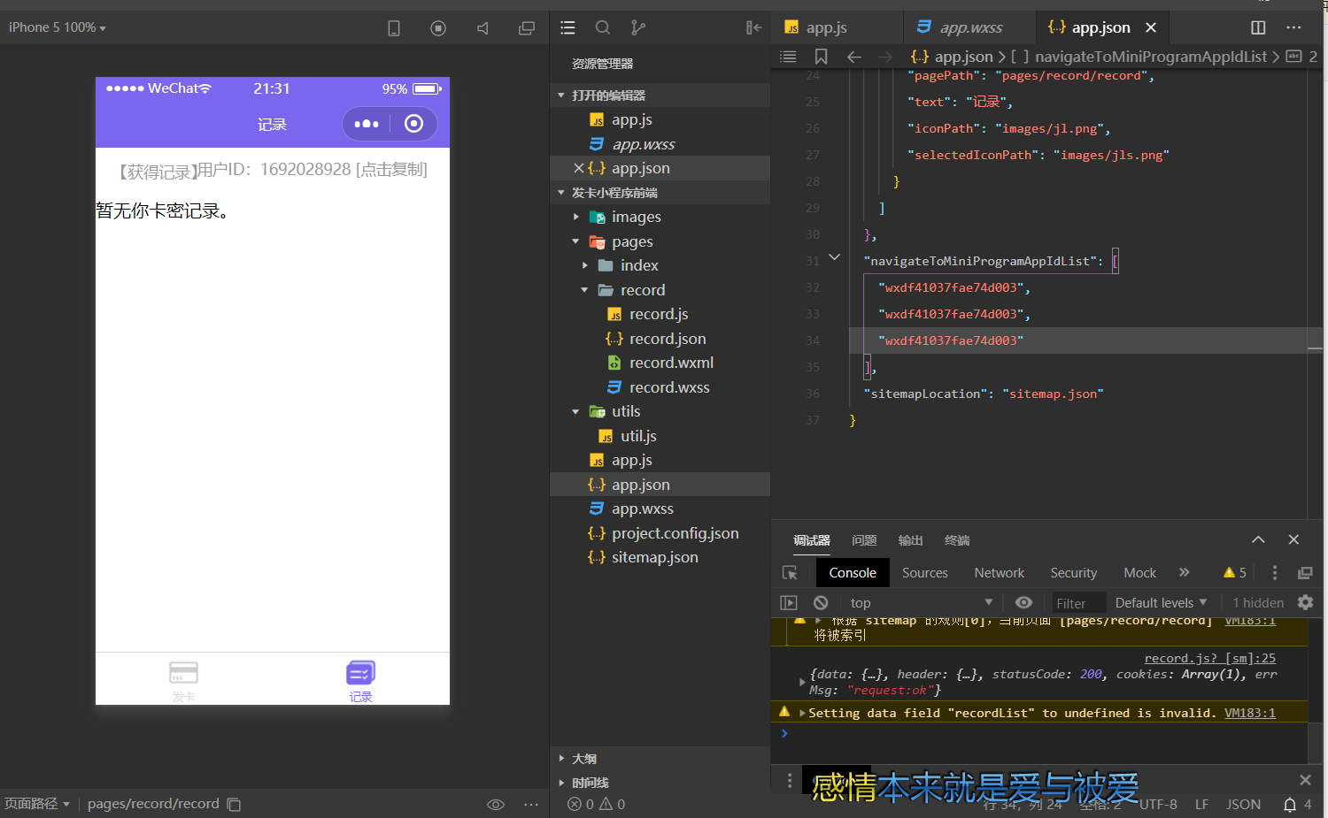Viewport: 1328px width, 818px height.
Task: Collapse the sidebar panel icon
Action: coord(753,28)
